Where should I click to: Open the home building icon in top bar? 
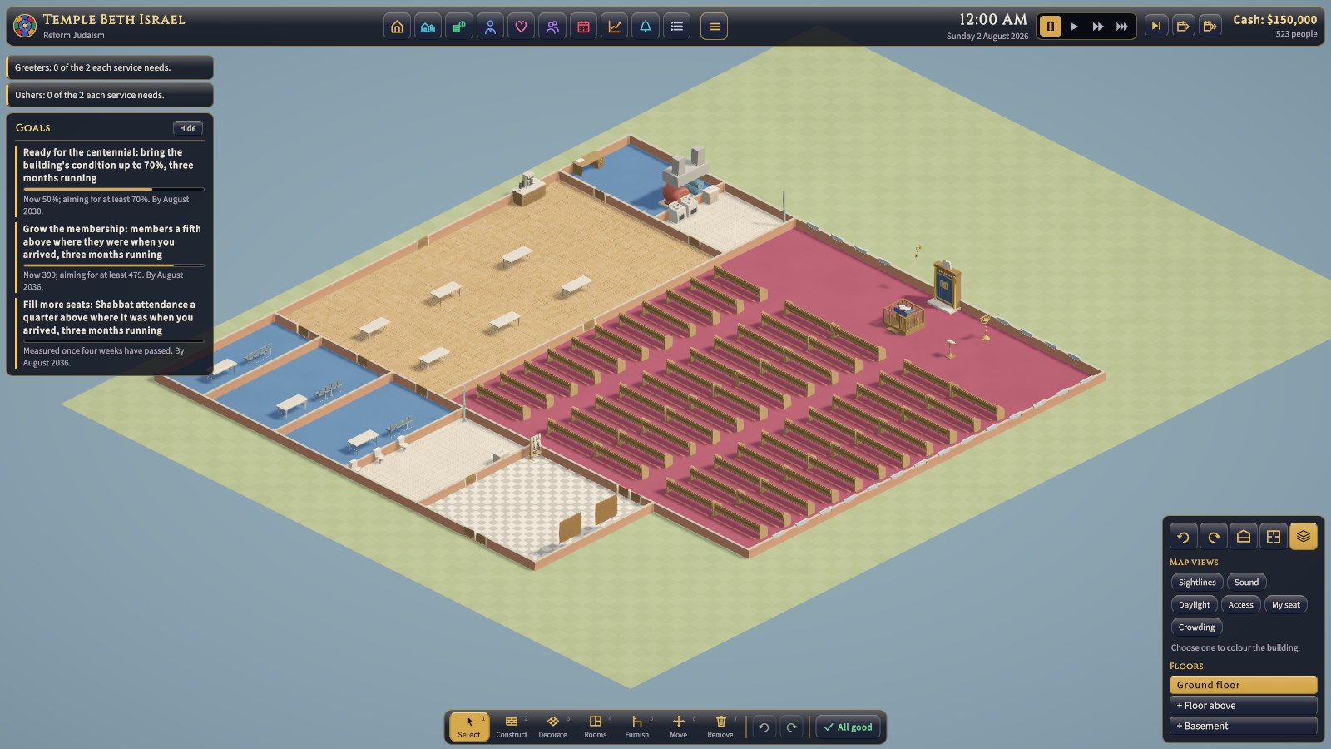click(x=397, y=27)
